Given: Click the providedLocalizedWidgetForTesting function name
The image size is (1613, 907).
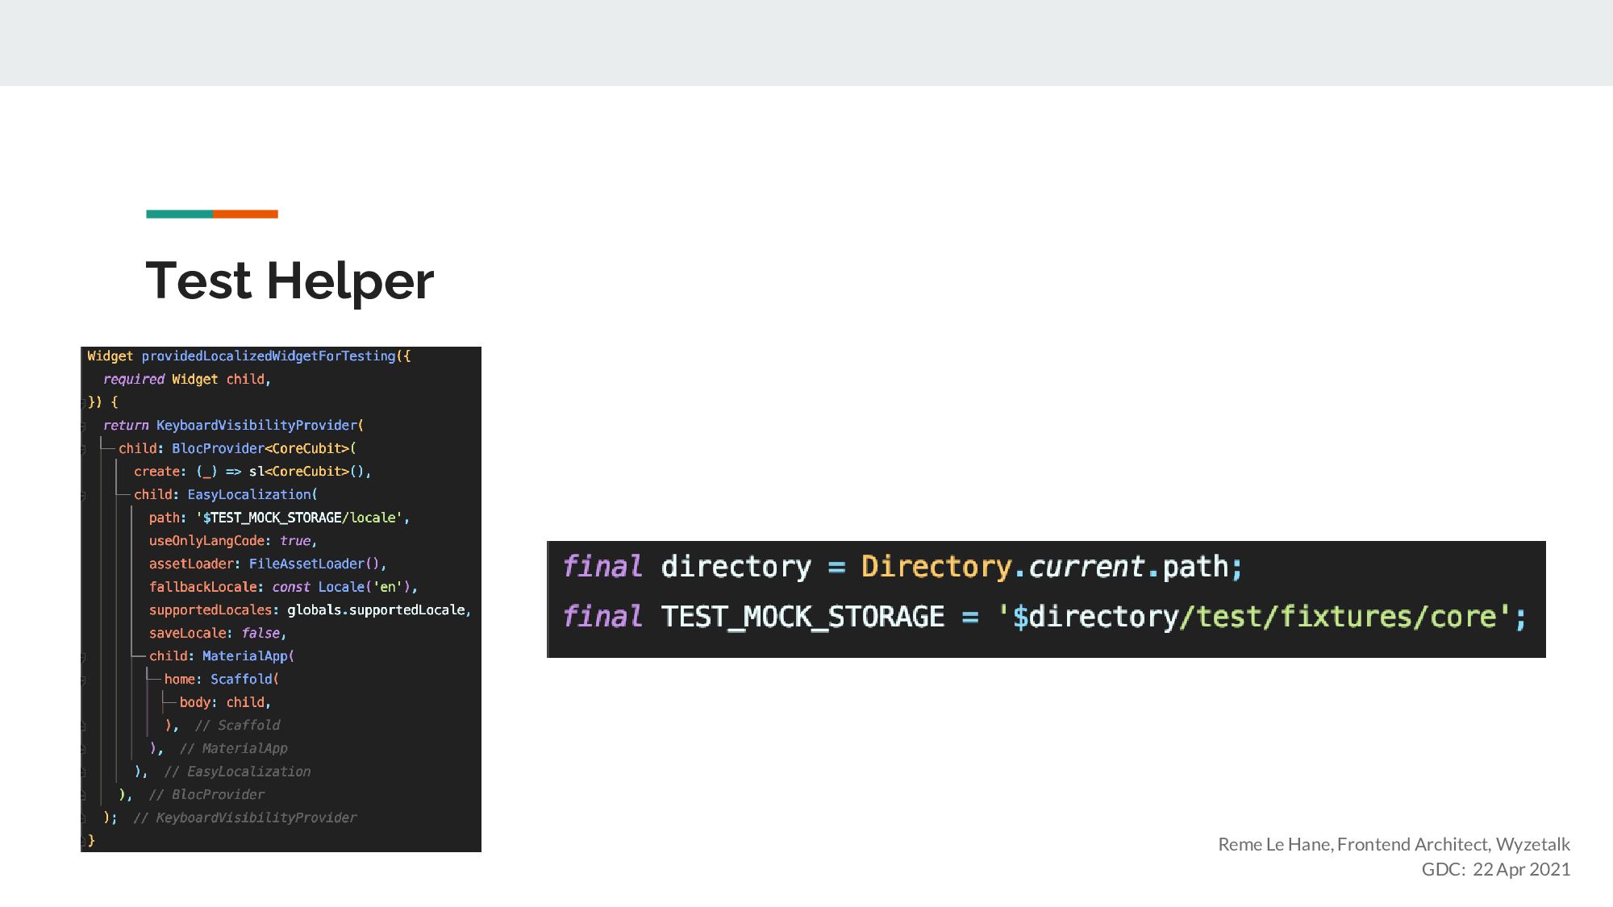Looking at the screenshot, I should click(x=269, y=356).
